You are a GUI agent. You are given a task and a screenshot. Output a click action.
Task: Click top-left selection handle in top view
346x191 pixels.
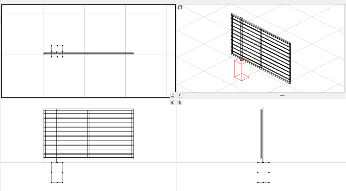(x=52, y=46)
